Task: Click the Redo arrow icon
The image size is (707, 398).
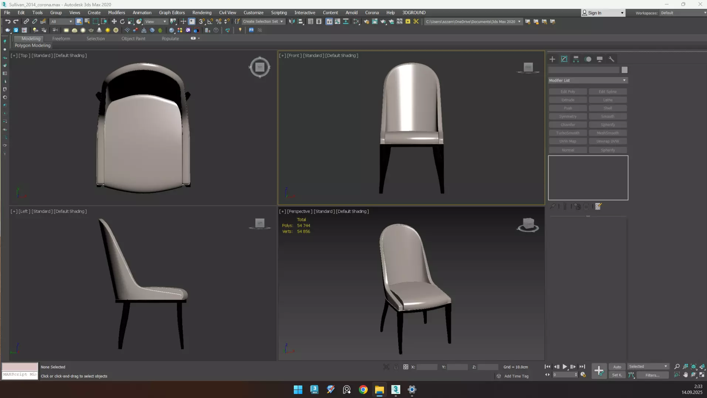Action: click(x=16, y=21)
